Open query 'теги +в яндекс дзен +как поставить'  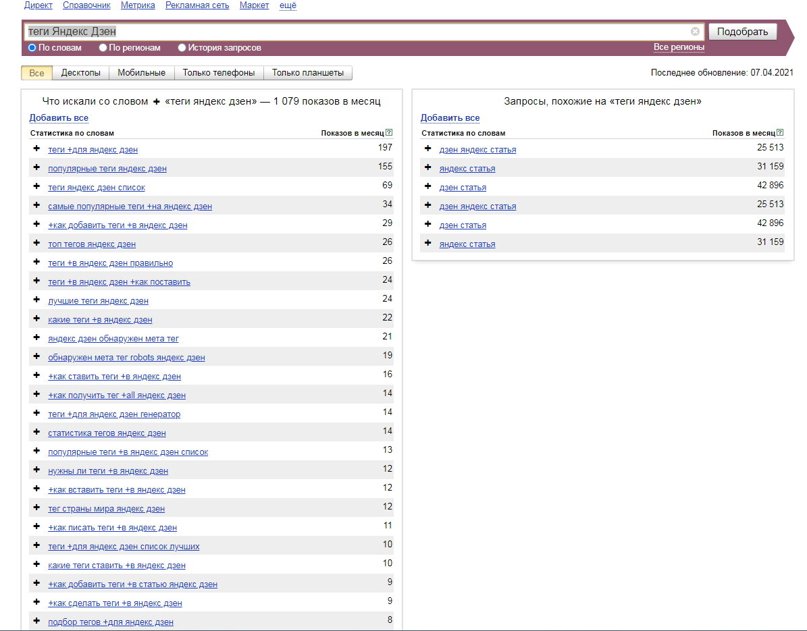[120, 282]
